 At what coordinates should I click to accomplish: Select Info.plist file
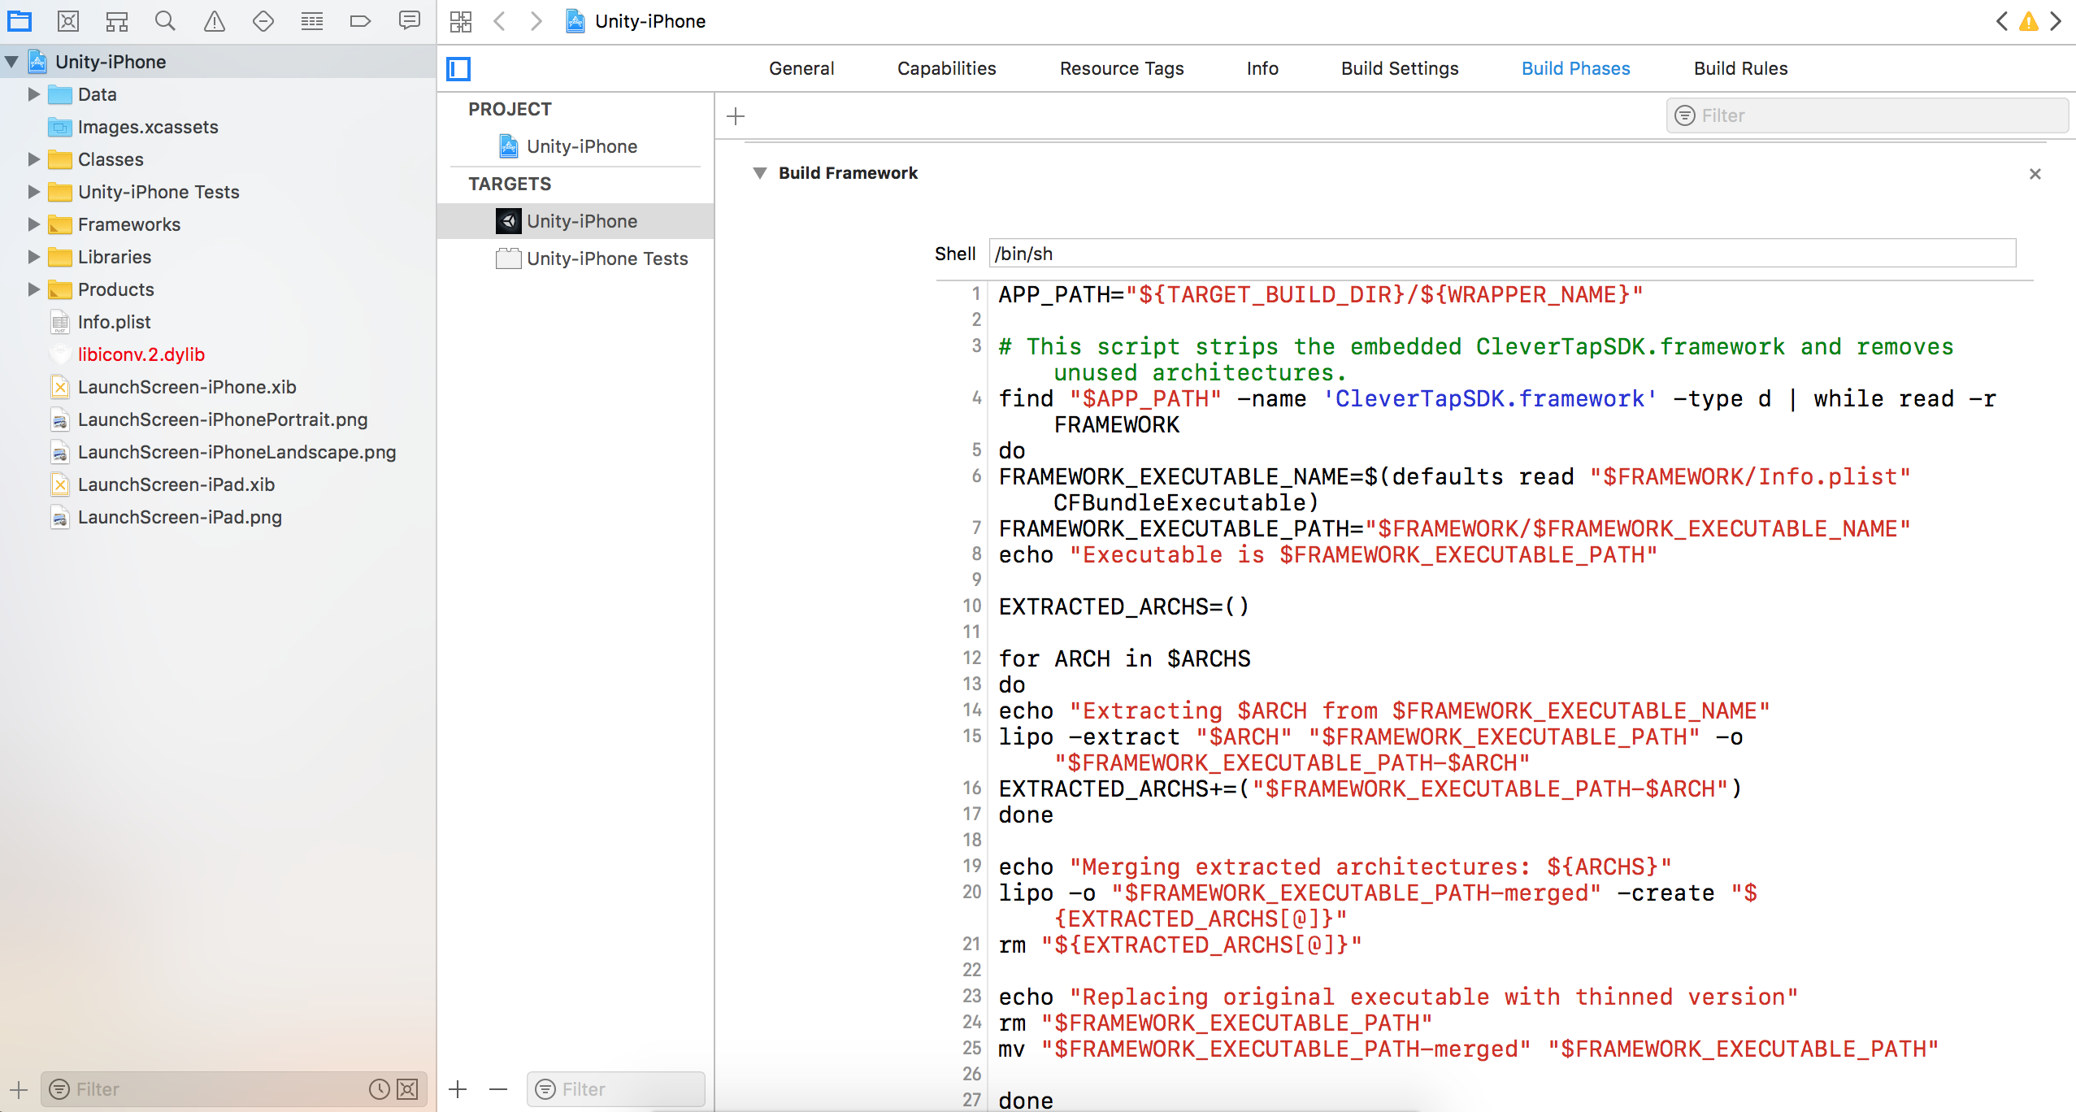click(114, 322)
